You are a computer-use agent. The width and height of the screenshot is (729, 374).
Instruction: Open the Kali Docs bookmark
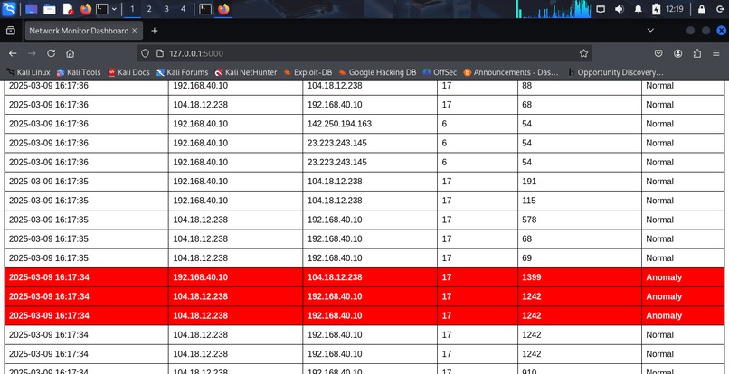click(128, 72)
